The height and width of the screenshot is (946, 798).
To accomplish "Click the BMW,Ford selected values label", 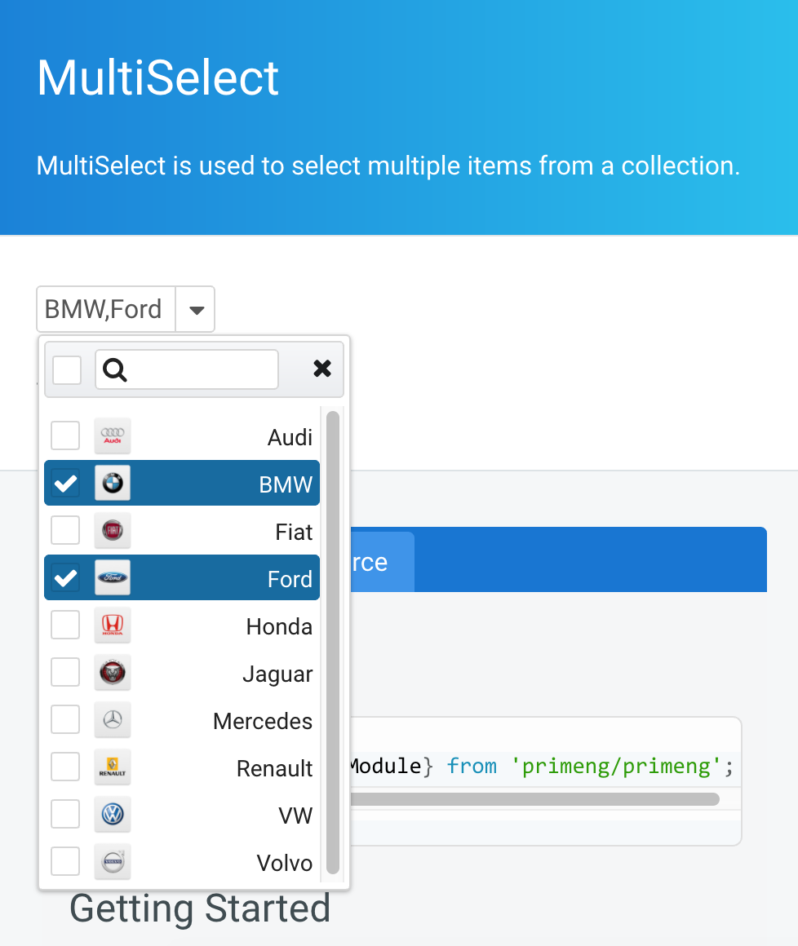I will [104, 310].
